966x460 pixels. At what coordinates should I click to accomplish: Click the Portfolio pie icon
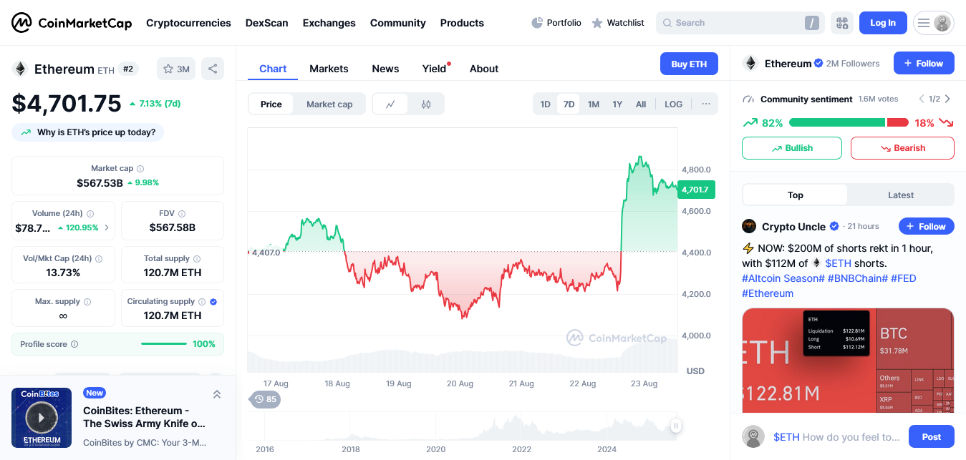pos(537,23)
